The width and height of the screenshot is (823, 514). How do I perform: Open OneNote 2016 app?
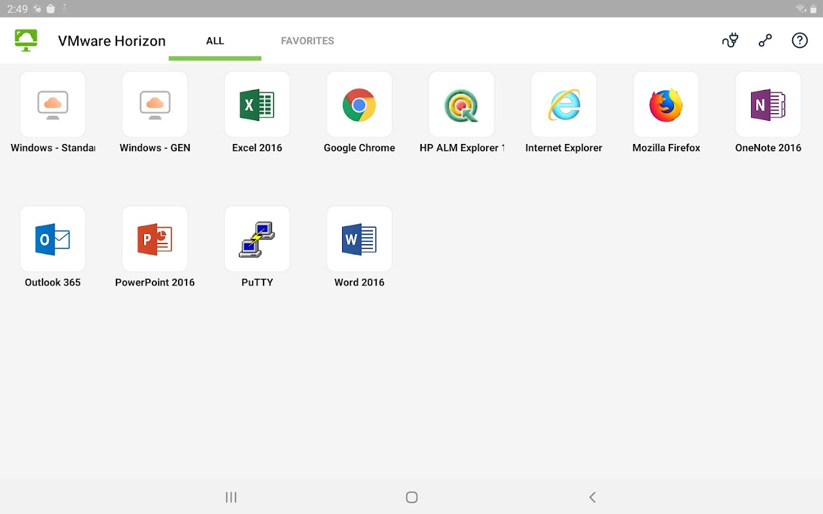[768, 105]
